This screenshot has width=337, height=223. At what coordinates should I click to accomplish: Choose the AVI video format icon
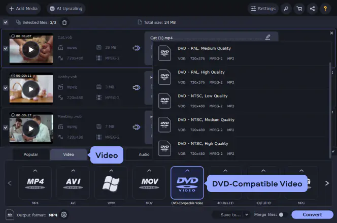73,183
